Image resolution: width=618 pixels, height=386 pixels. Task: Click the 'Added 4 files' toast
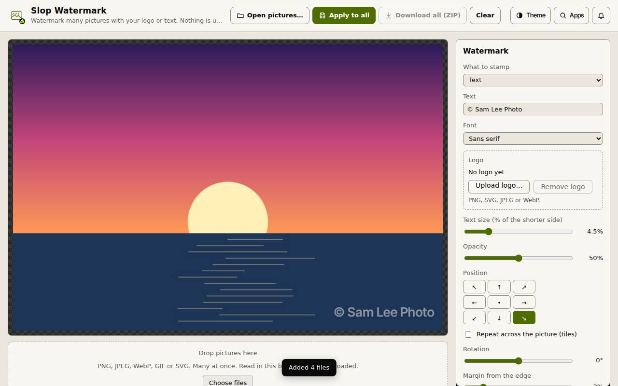click(309, 368)
